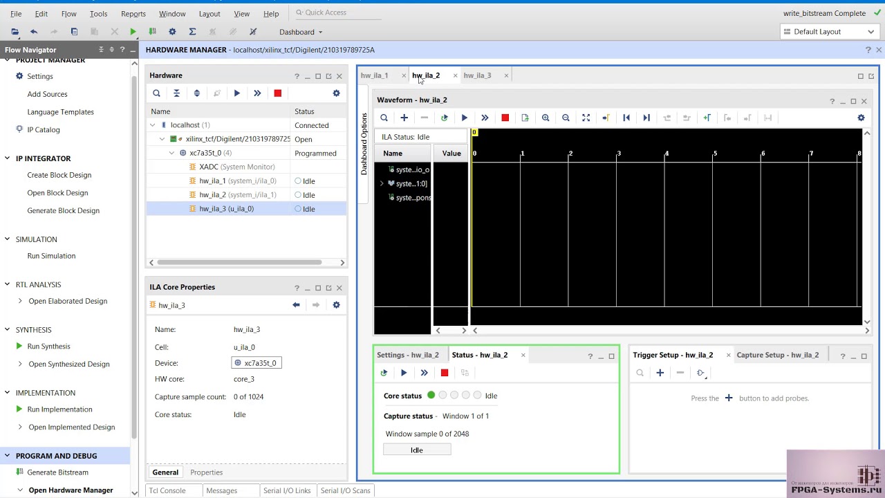Screen dimensions: 885x498
Task: Click the Dashboard Options side tab
Action: coord(364,144)
